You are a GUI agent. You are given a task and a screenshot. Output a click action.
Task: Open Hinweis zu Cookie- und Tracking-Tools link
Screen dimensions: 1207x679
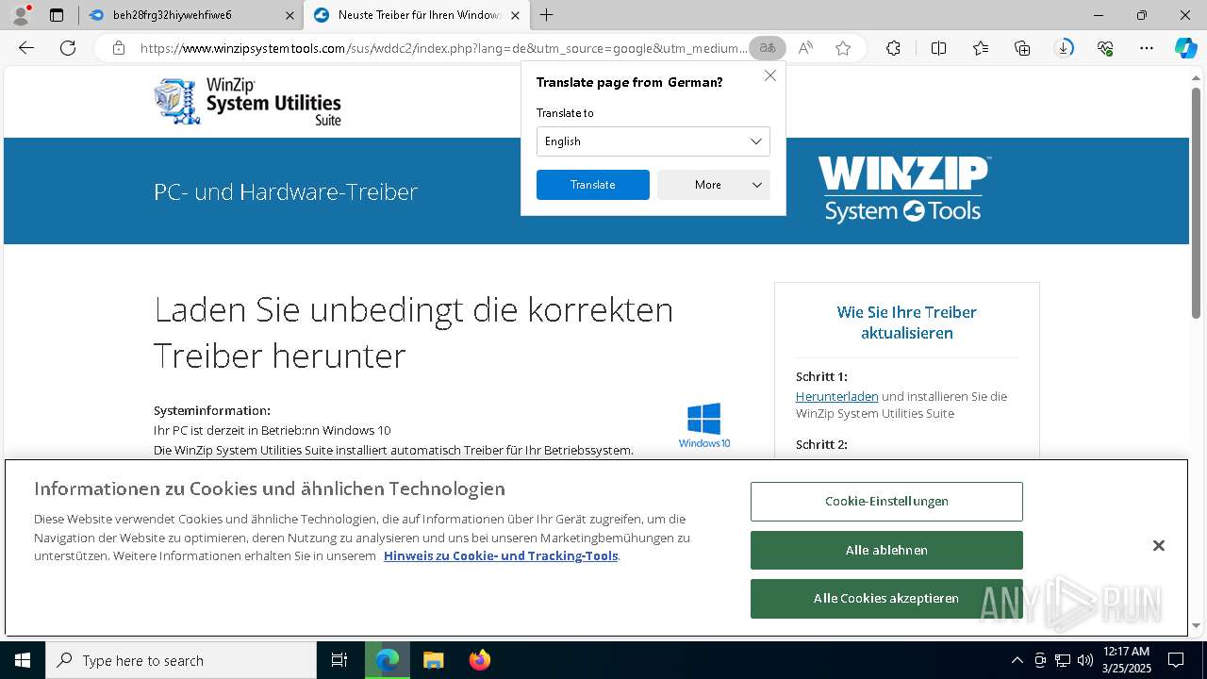click(x=501, y=555)
